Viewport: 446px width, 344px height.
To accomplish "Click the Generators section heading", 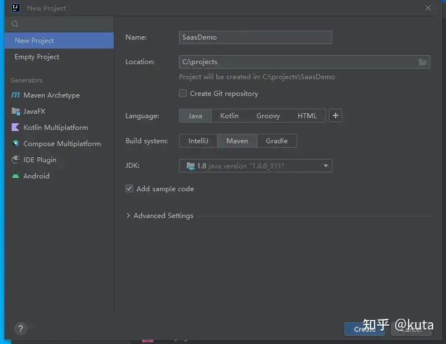I will click(26, 80).
